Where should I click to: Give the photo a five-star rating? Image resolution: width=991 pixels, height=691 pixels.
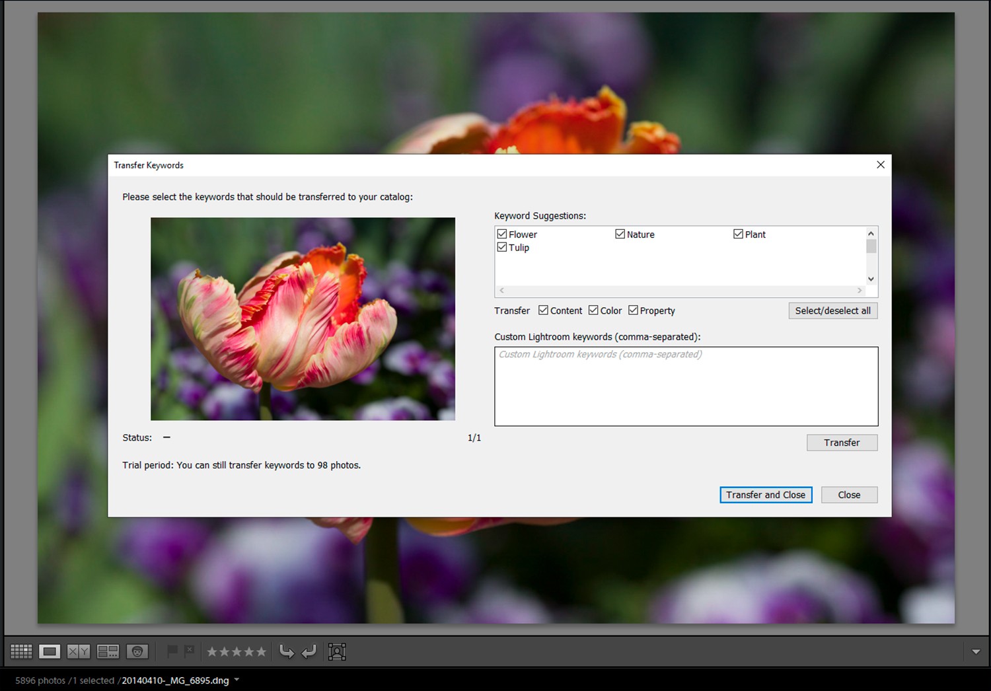point(262,651)
